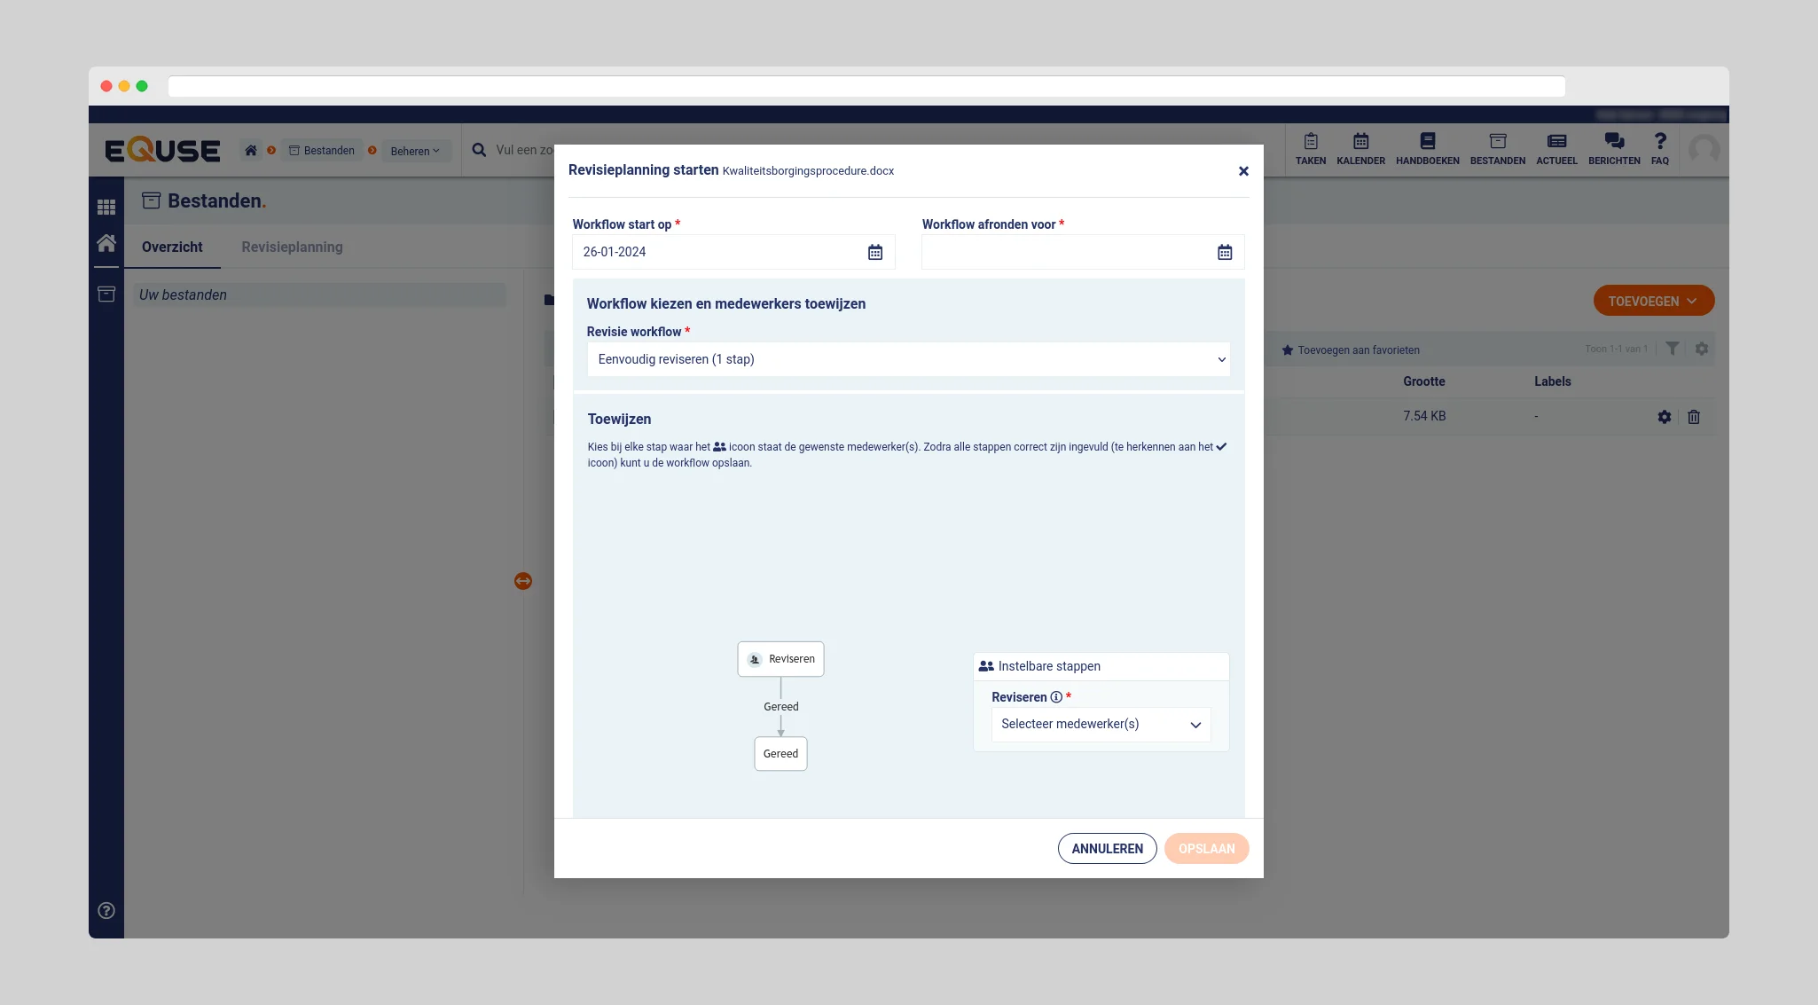Image resolution: width=1818 pixels, height=1005 pixels.
Task: Click the Opslaan button
Action: [x=1205, y=849]
